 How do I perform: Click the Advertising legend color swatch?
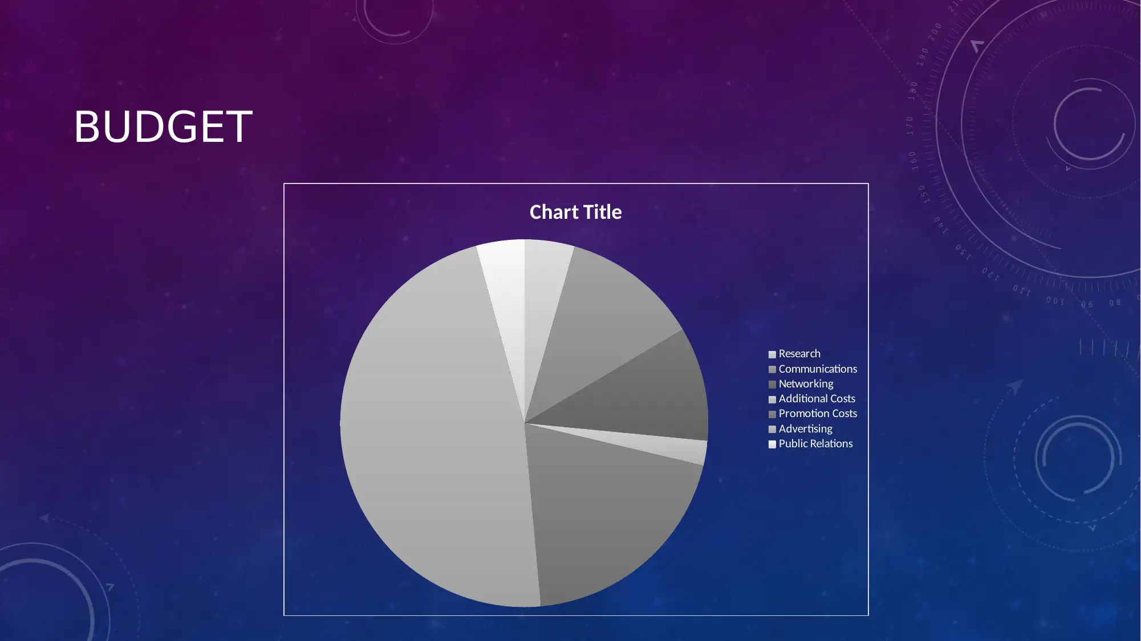coord(772,429)
